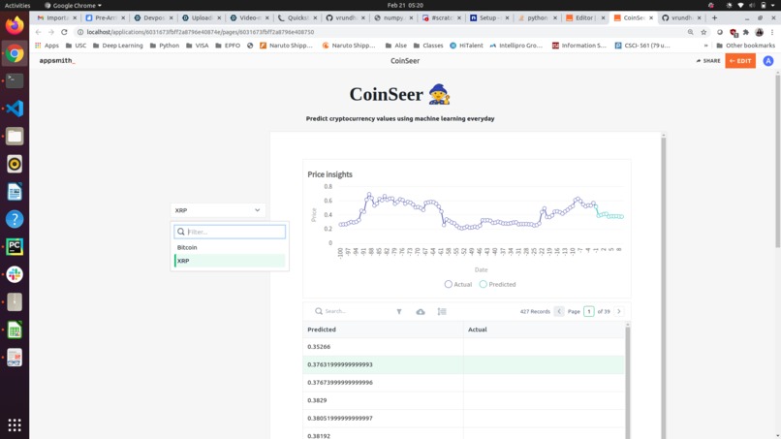
Task: Go to previous table page
Action: [559, 311]
